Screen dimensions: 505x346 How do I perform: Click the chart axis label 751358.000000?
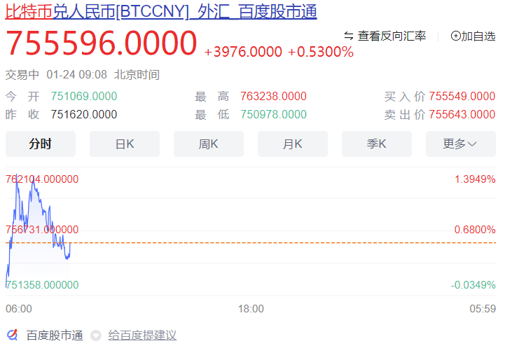tap(42, 285)
